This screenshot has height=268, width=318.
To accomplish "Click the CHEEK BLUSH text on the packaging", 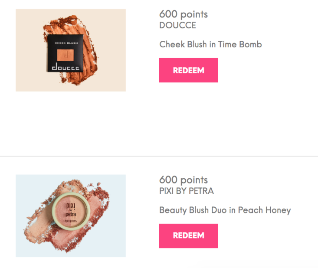I will (66, 43).
